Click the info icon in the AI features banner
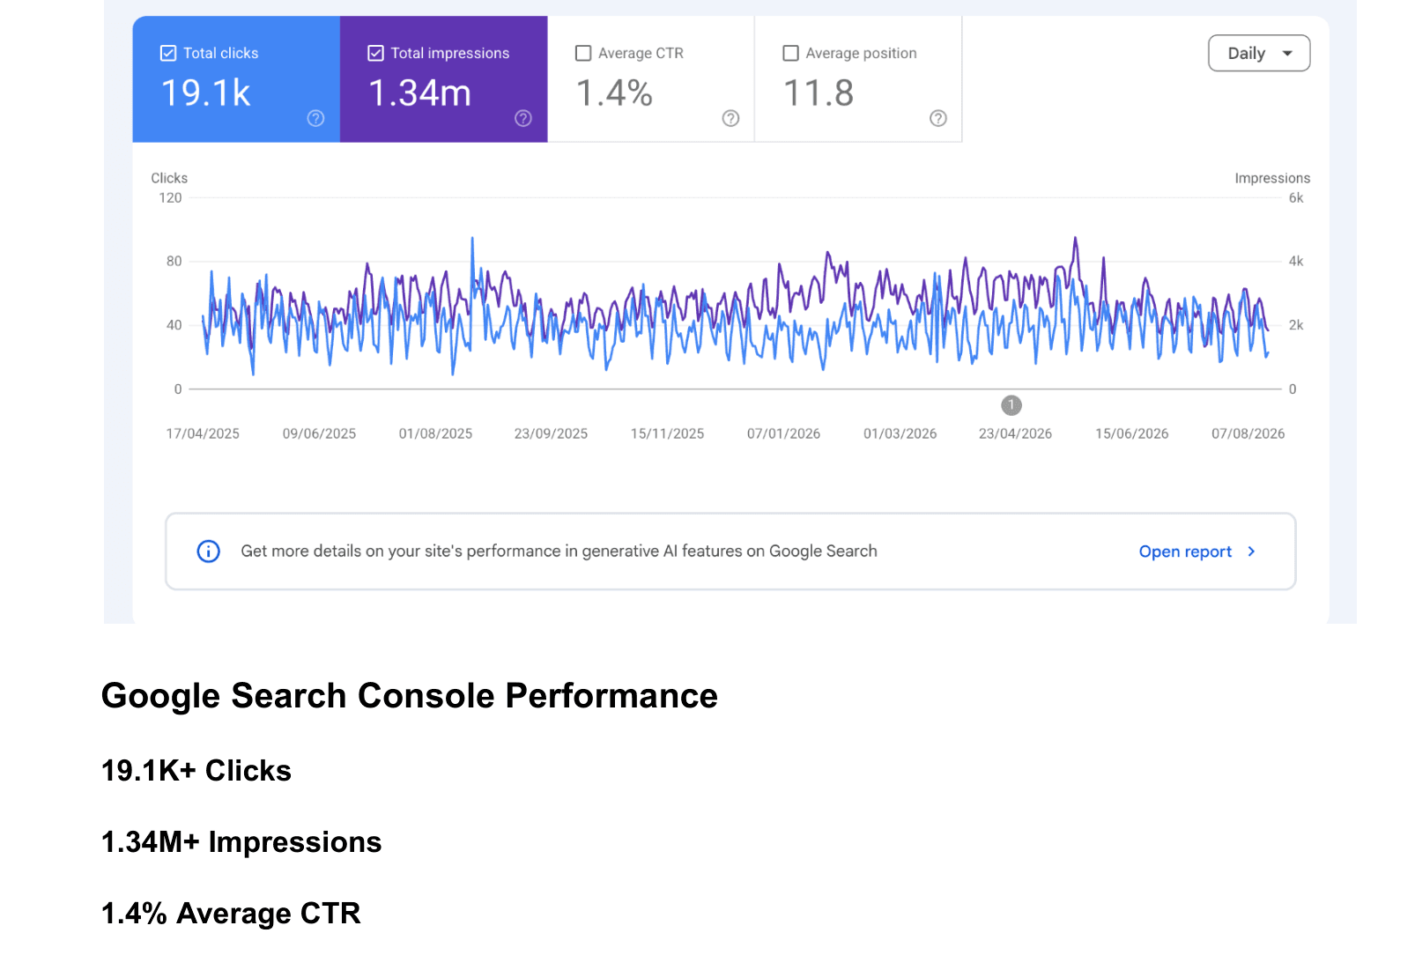Image resolution: width=1415 pixels, height=970 pixels. tap(208, 552)
